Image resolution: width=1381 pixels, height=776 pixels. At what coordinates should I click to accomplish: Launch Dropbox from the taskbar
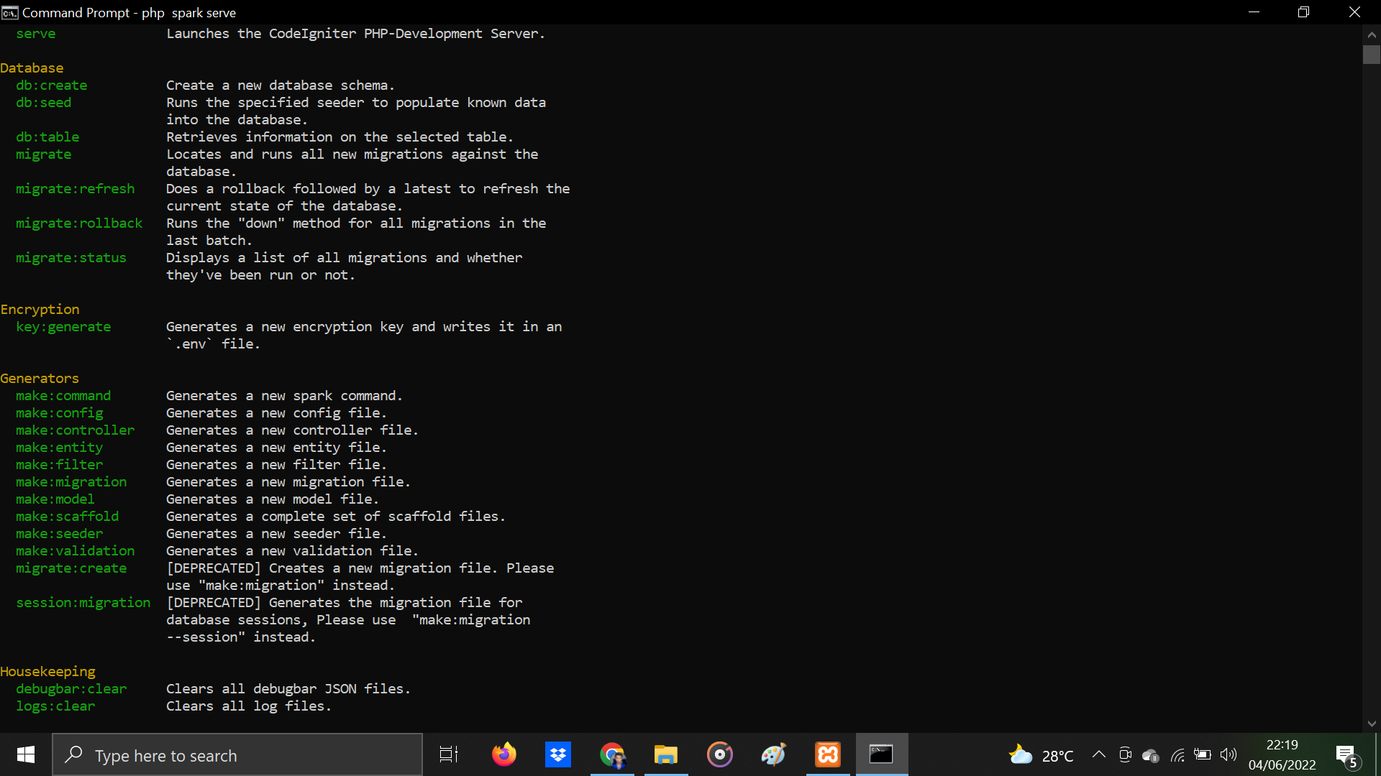click(558, 754)
